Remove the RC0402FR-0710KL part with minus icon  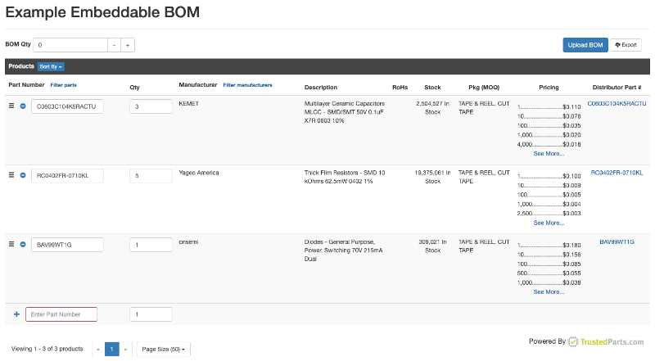[x=23, y=175]
